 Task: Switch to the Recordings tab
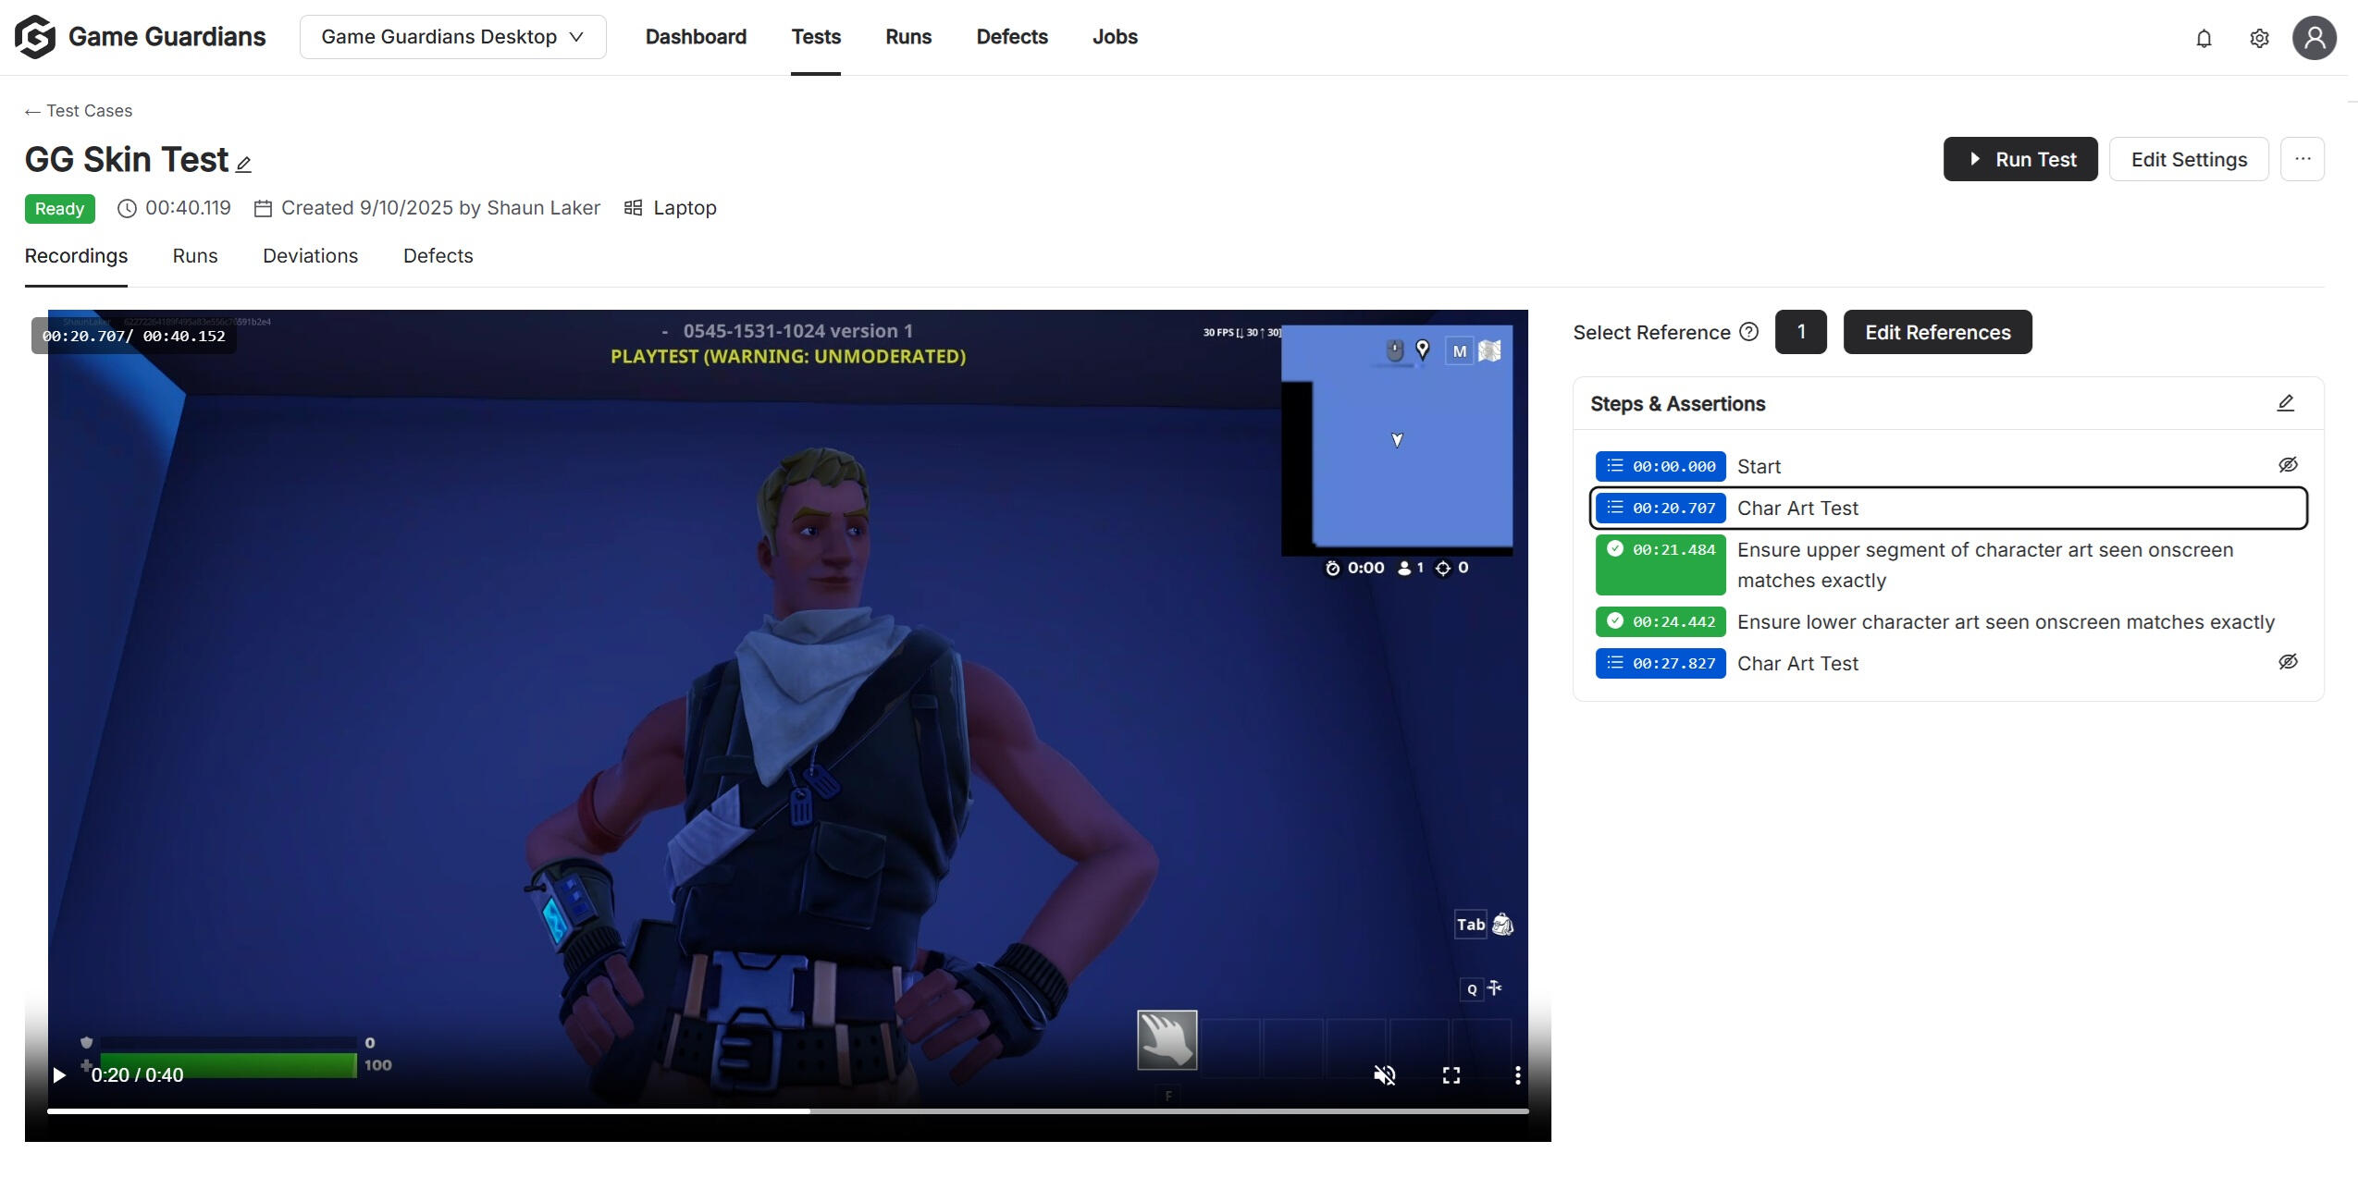coord(76,256)
